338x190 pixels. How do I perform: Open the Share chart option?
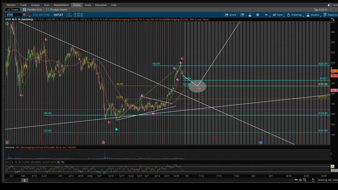click(x=230, y=15)
